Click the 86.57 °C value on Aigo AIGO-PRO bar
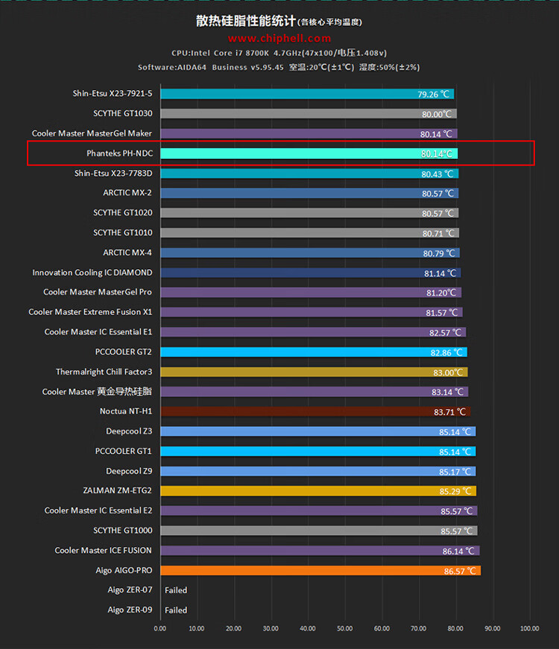 click(x=460, y=572)
